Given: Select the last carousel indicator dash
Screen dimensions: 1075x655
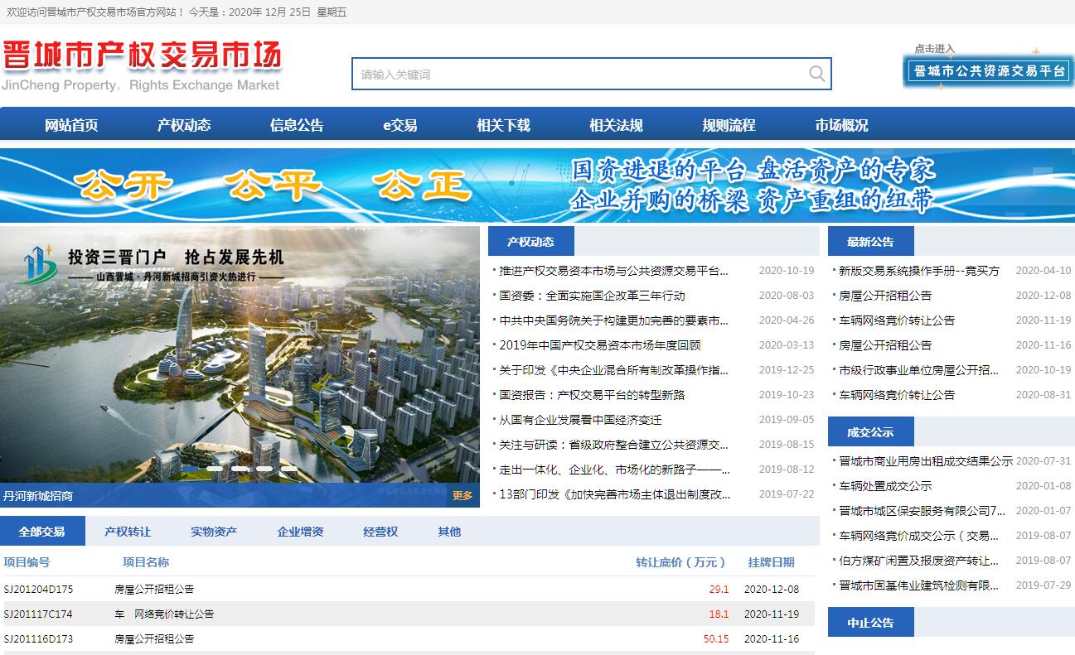Looking at the screenshot, I should [288, 469].
